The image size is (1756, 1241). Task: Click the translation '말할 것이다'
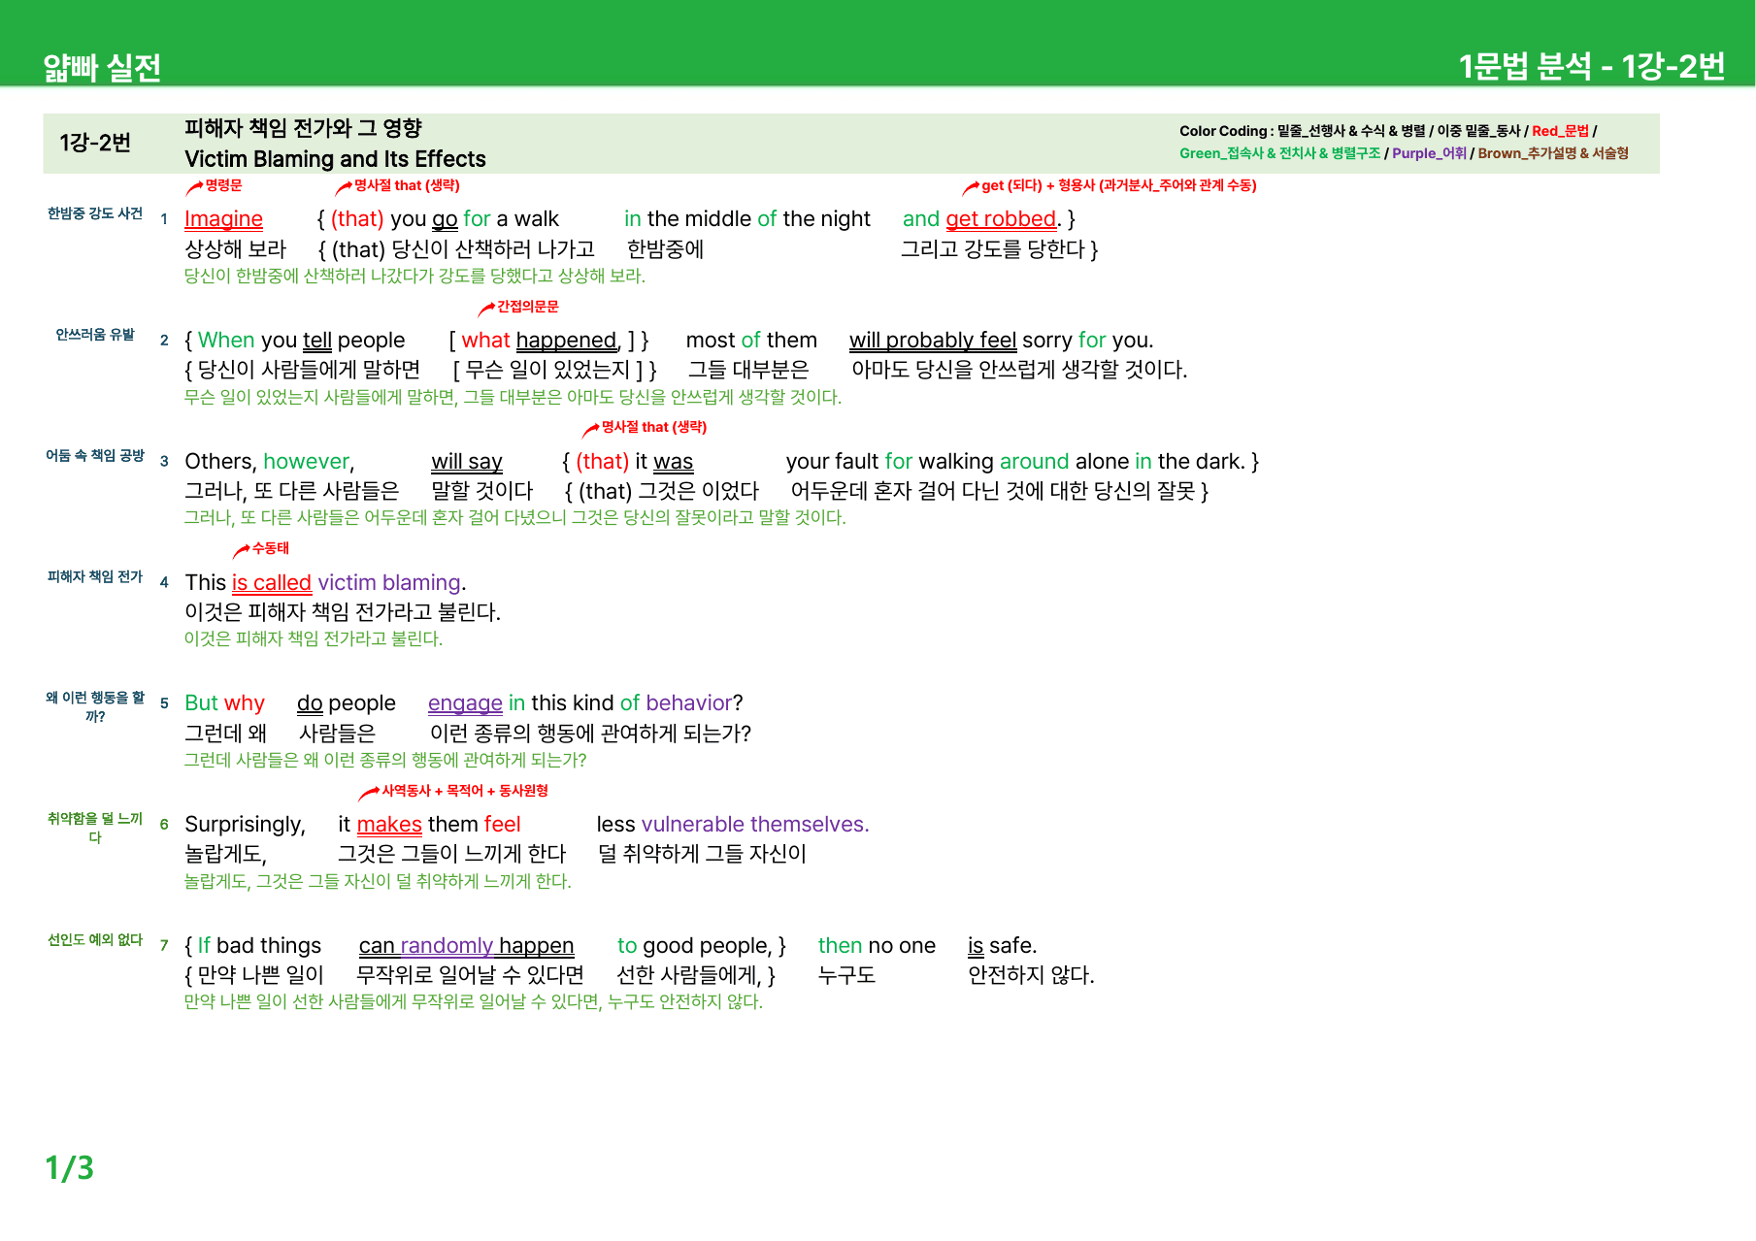coord(482,491)
